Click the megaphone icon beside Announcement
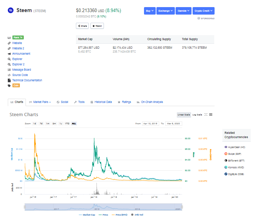 click(x=9, y=54)
